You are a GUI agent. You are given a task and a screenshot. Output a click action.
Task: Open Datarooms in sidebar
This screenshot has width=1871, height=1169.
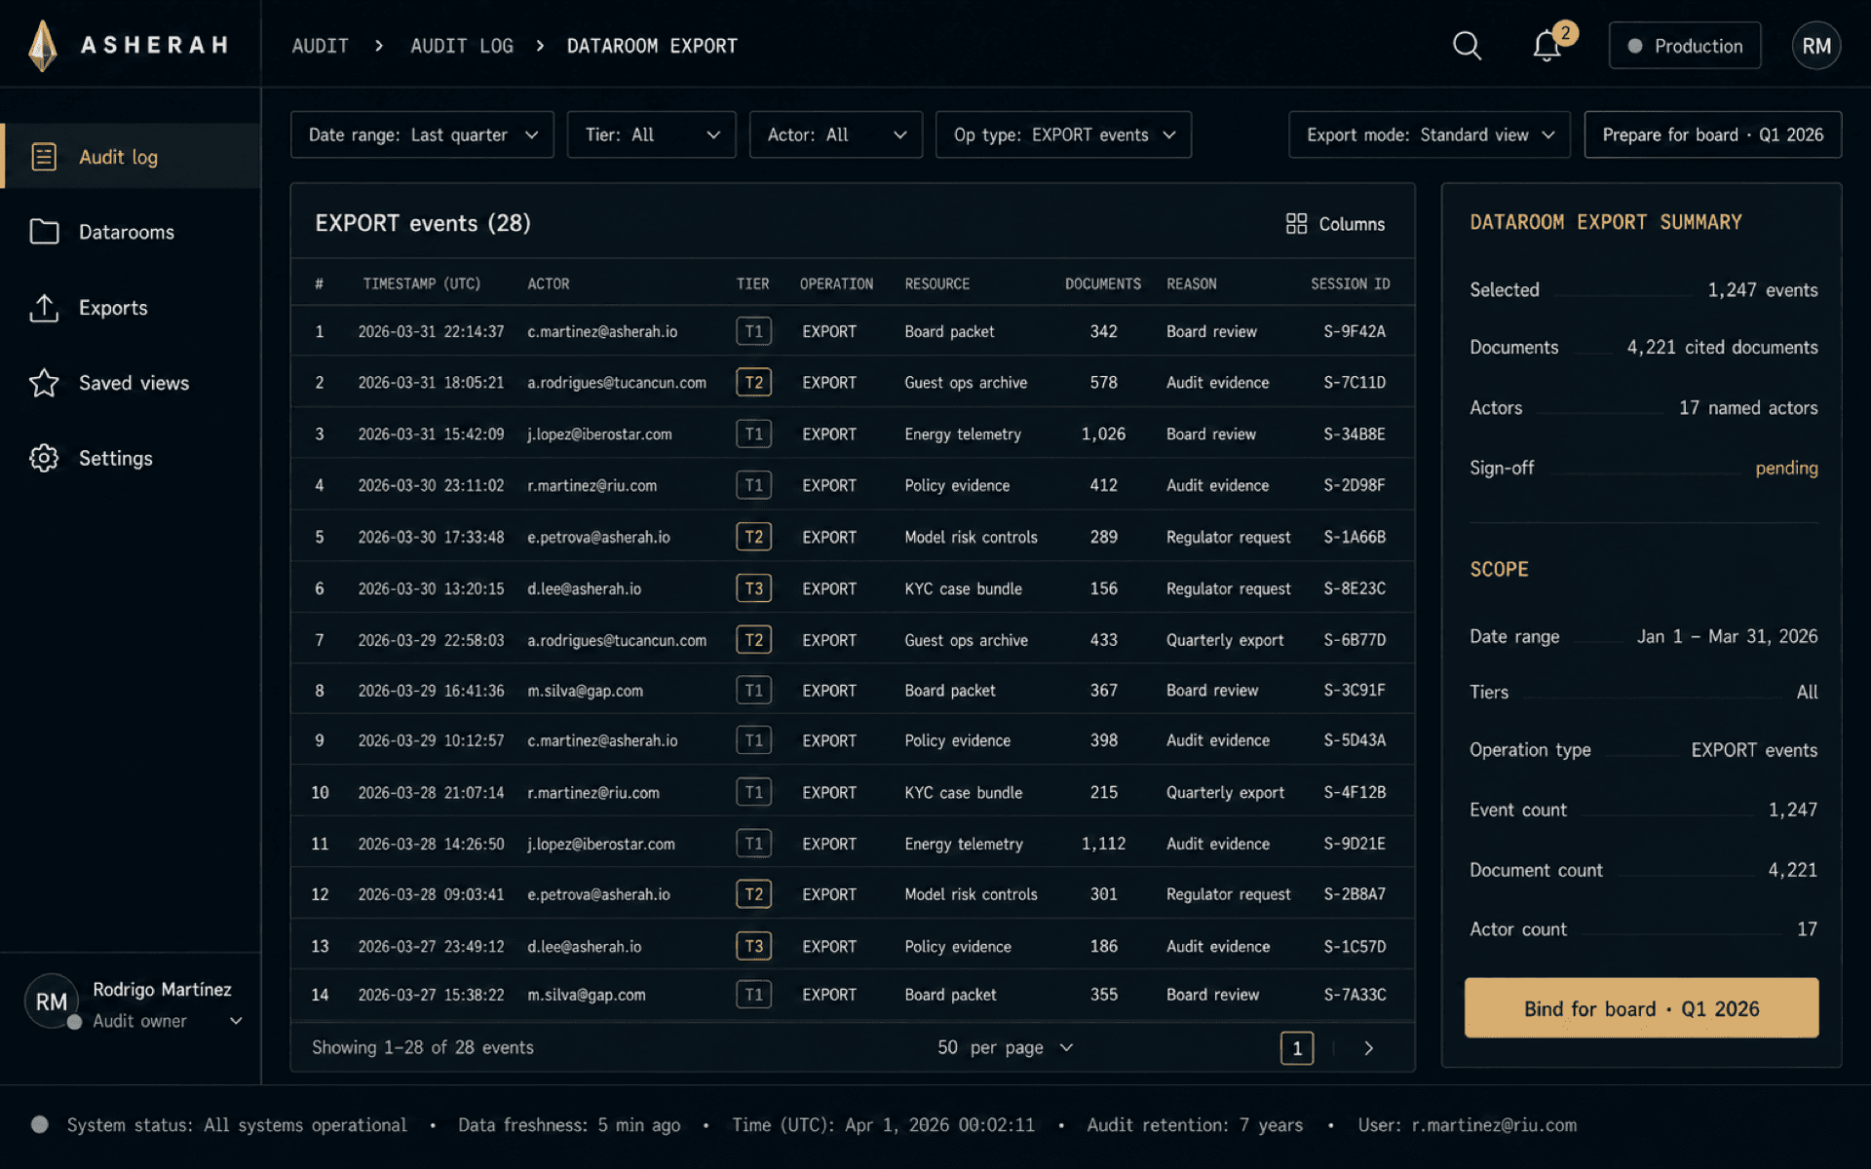point(131,232)
